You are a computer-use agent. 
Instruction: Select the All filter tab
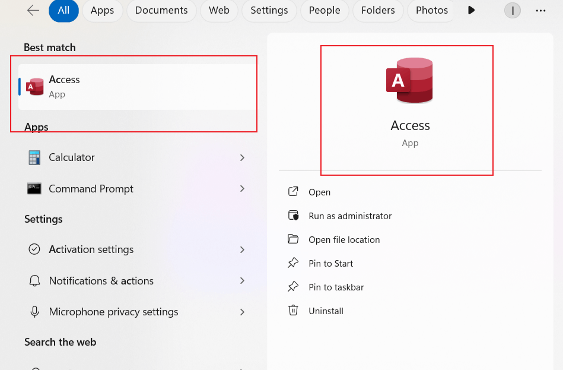pyautogui.click(x=63, y=11)
